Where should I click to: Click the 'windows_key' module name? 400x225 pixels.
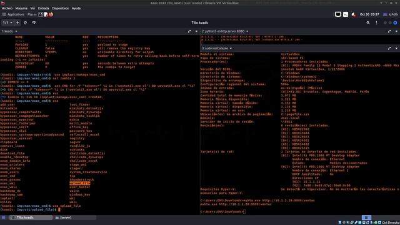(x=79, y=194)
